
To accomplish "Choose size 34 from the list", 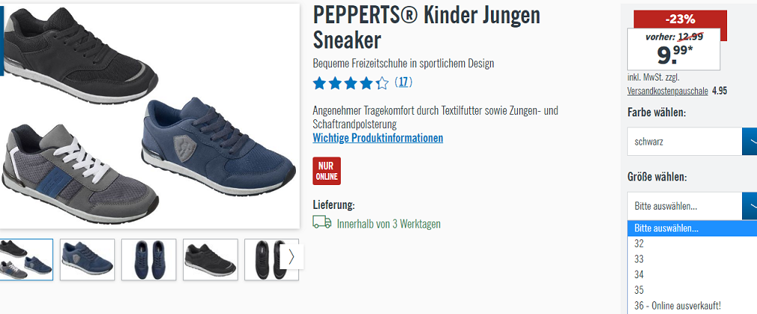I will 692,274.
